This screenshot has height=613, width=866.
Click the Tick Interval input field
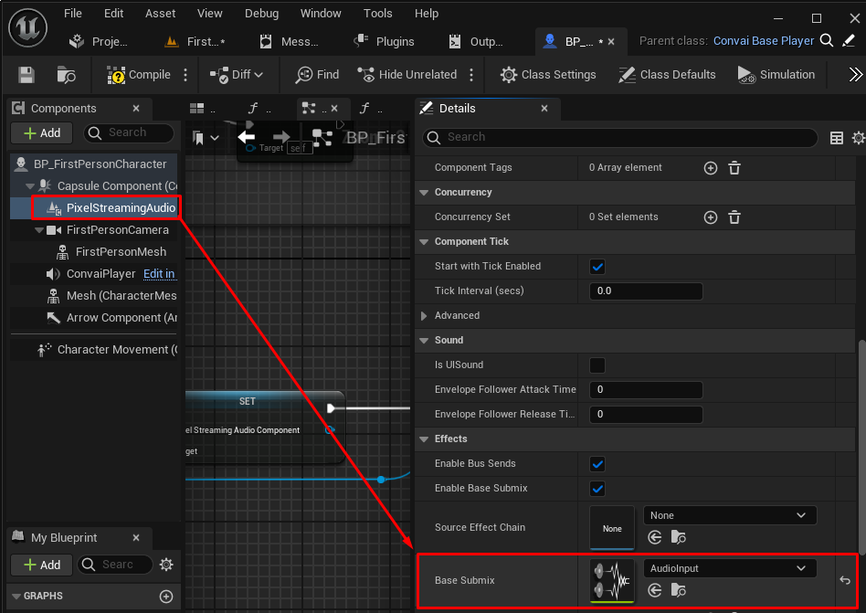click(646, 291)
